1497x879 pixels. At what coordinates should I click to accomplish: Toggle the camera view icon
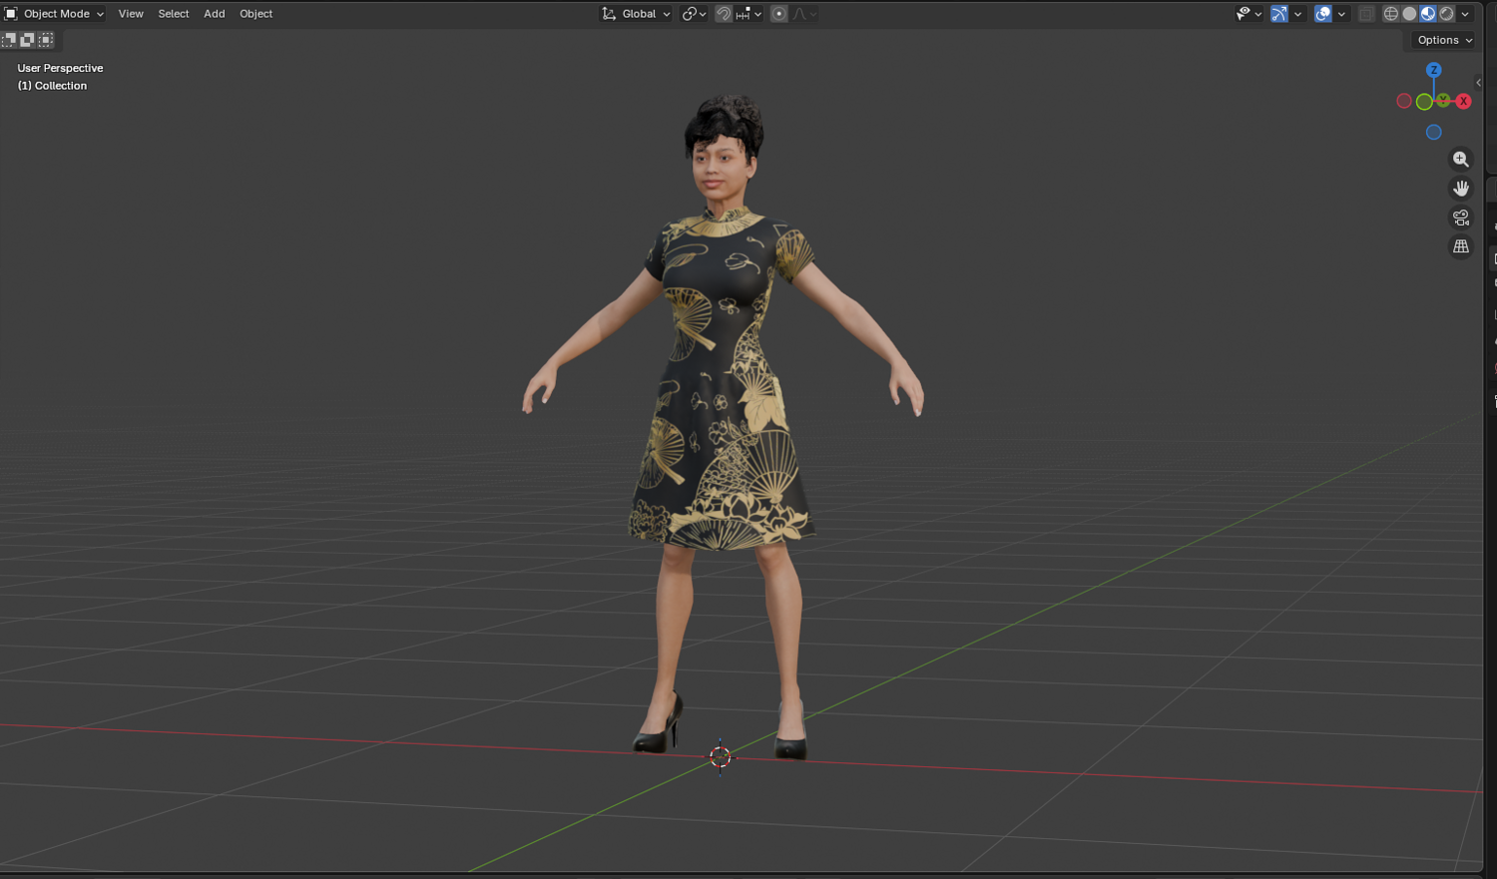coord(1461,218)
